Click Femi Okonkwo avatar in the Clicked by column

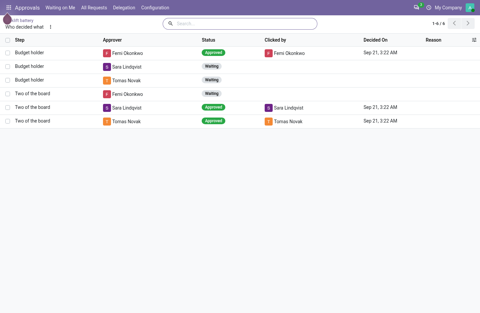point(268,53)
